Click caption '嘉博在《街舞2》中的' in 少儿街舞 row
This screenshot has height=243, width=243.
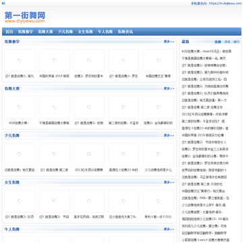[124, 170]
